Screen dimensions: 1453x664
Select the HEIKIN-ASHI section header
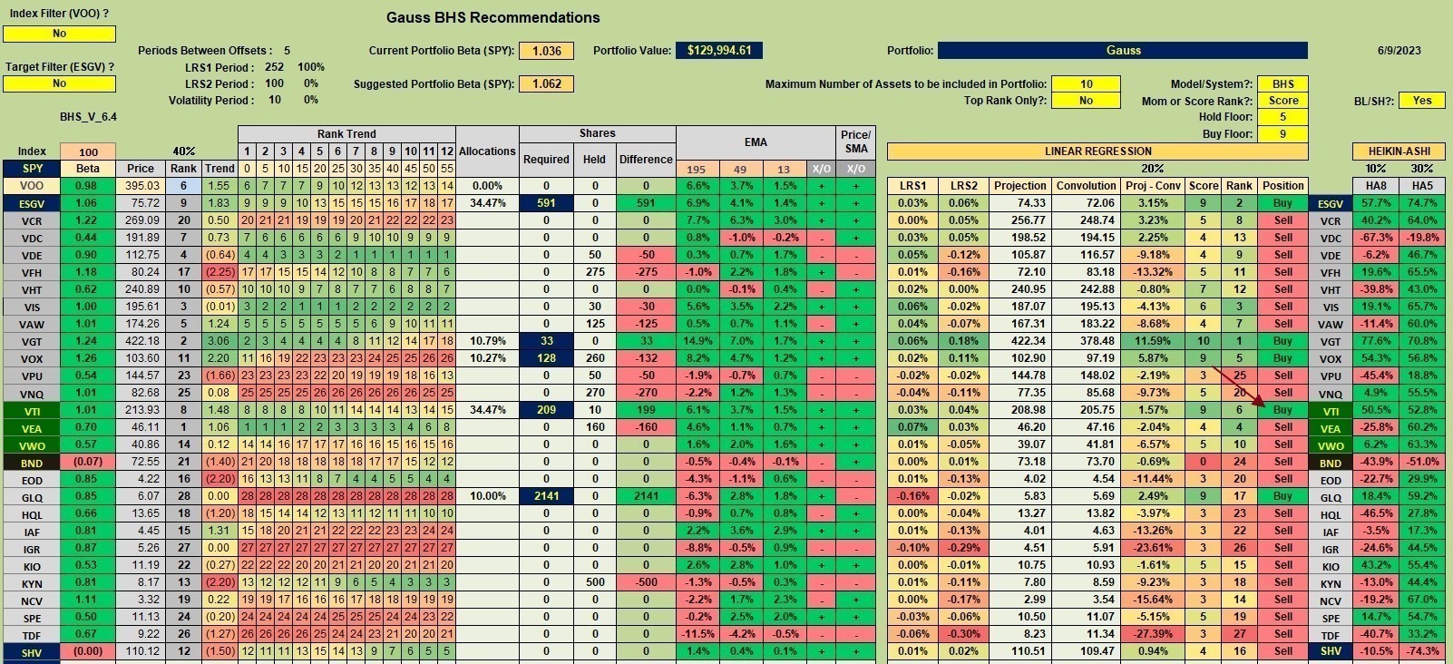tap(1399, 151)
